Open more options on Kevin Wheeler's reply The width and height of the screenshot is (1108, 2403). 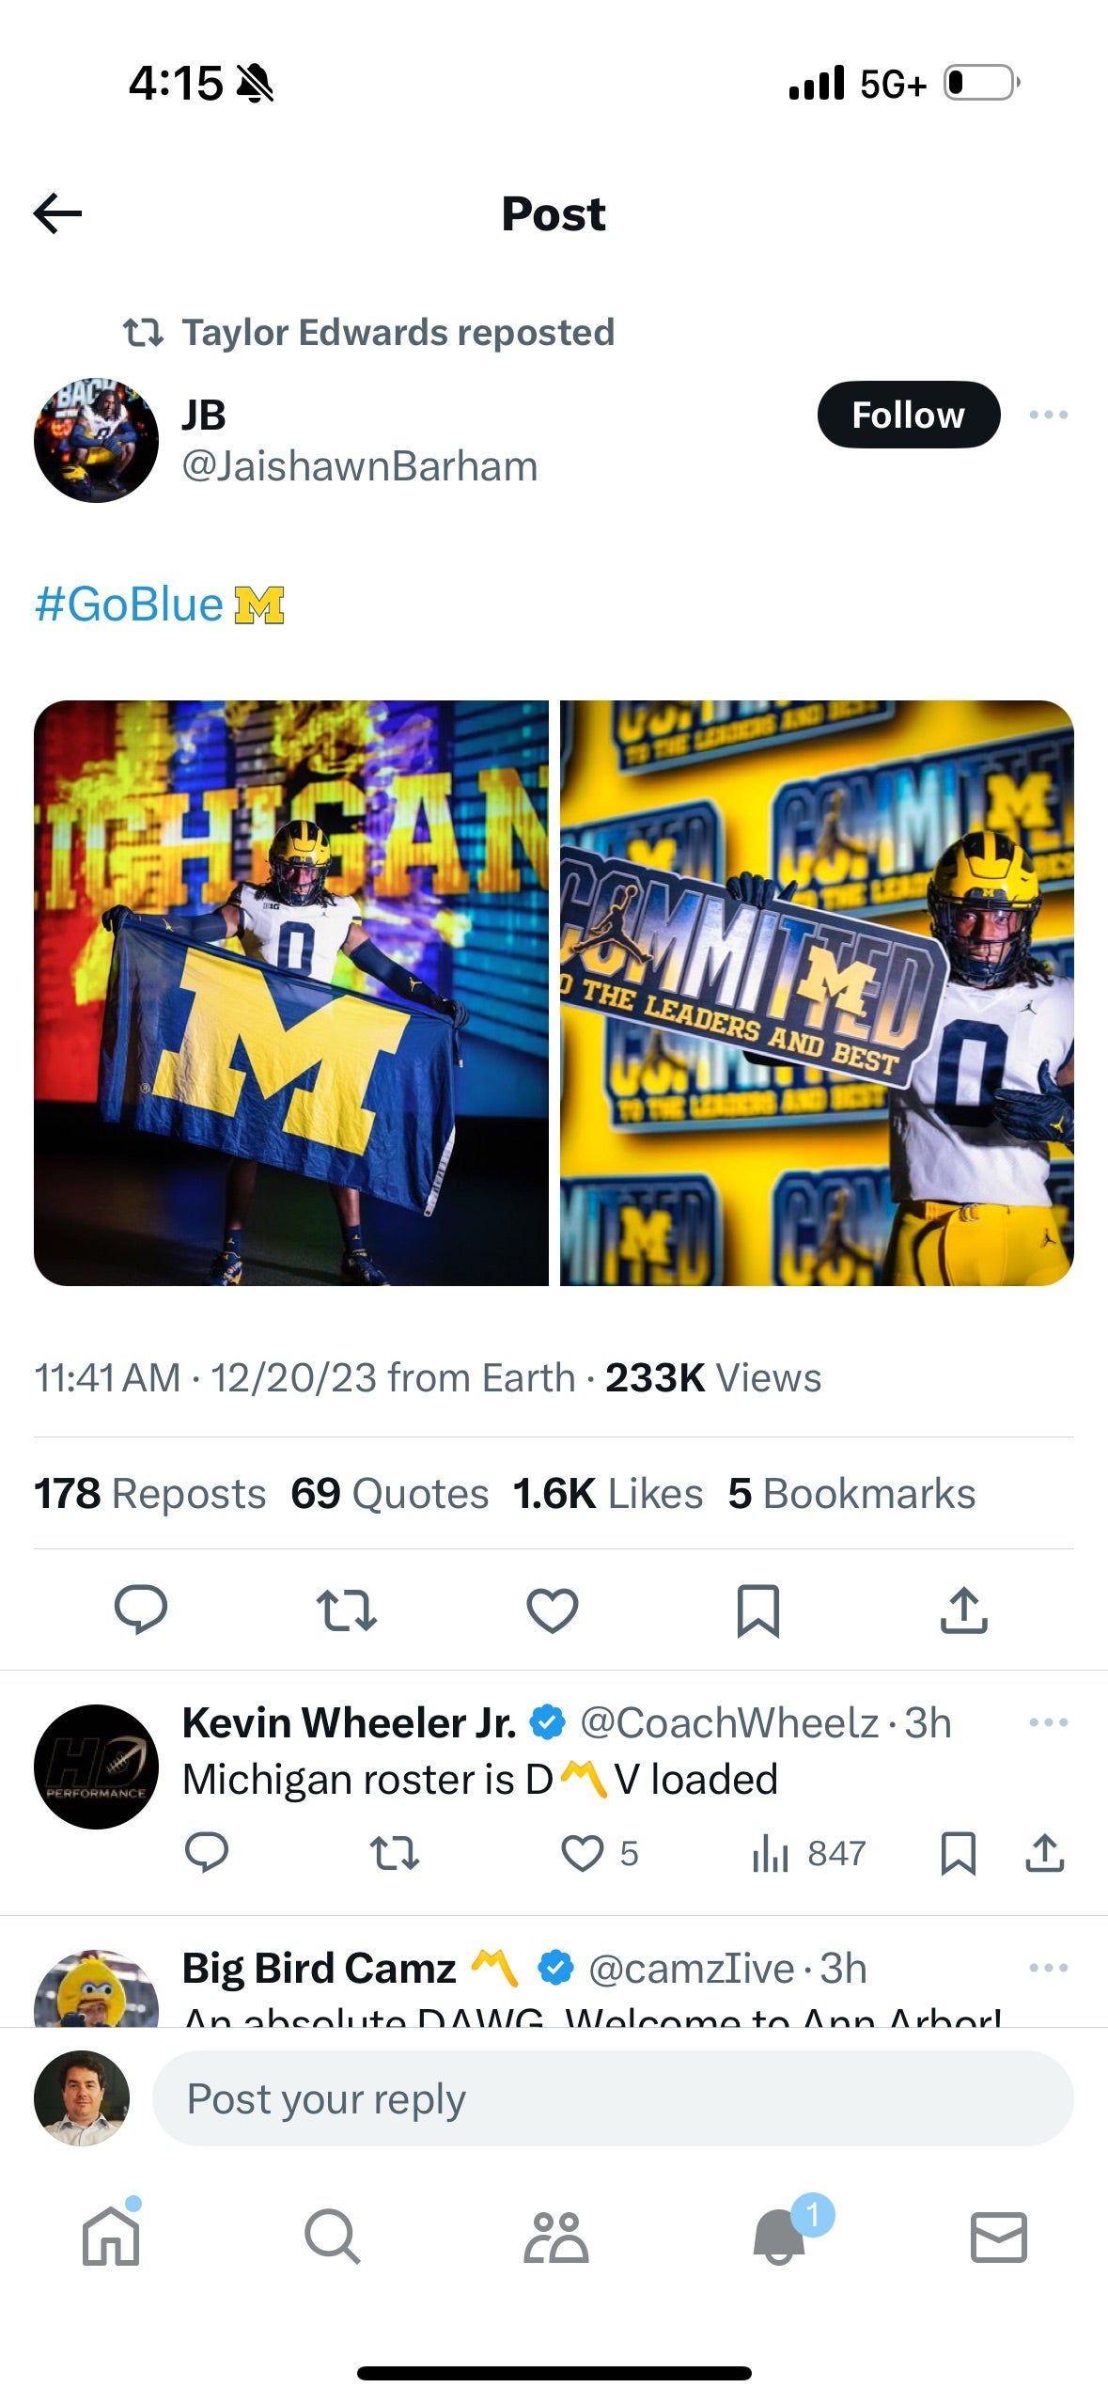tap(1048, 1722)
